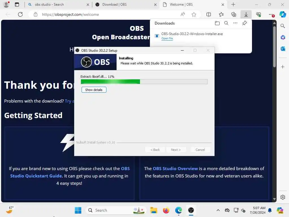Add sidebar app plus icon
The image size is (289, 217).
tap(283, 67)
